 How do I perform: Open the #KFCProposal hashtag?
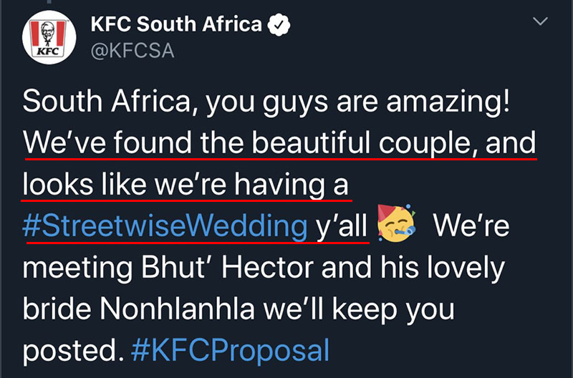230,351
